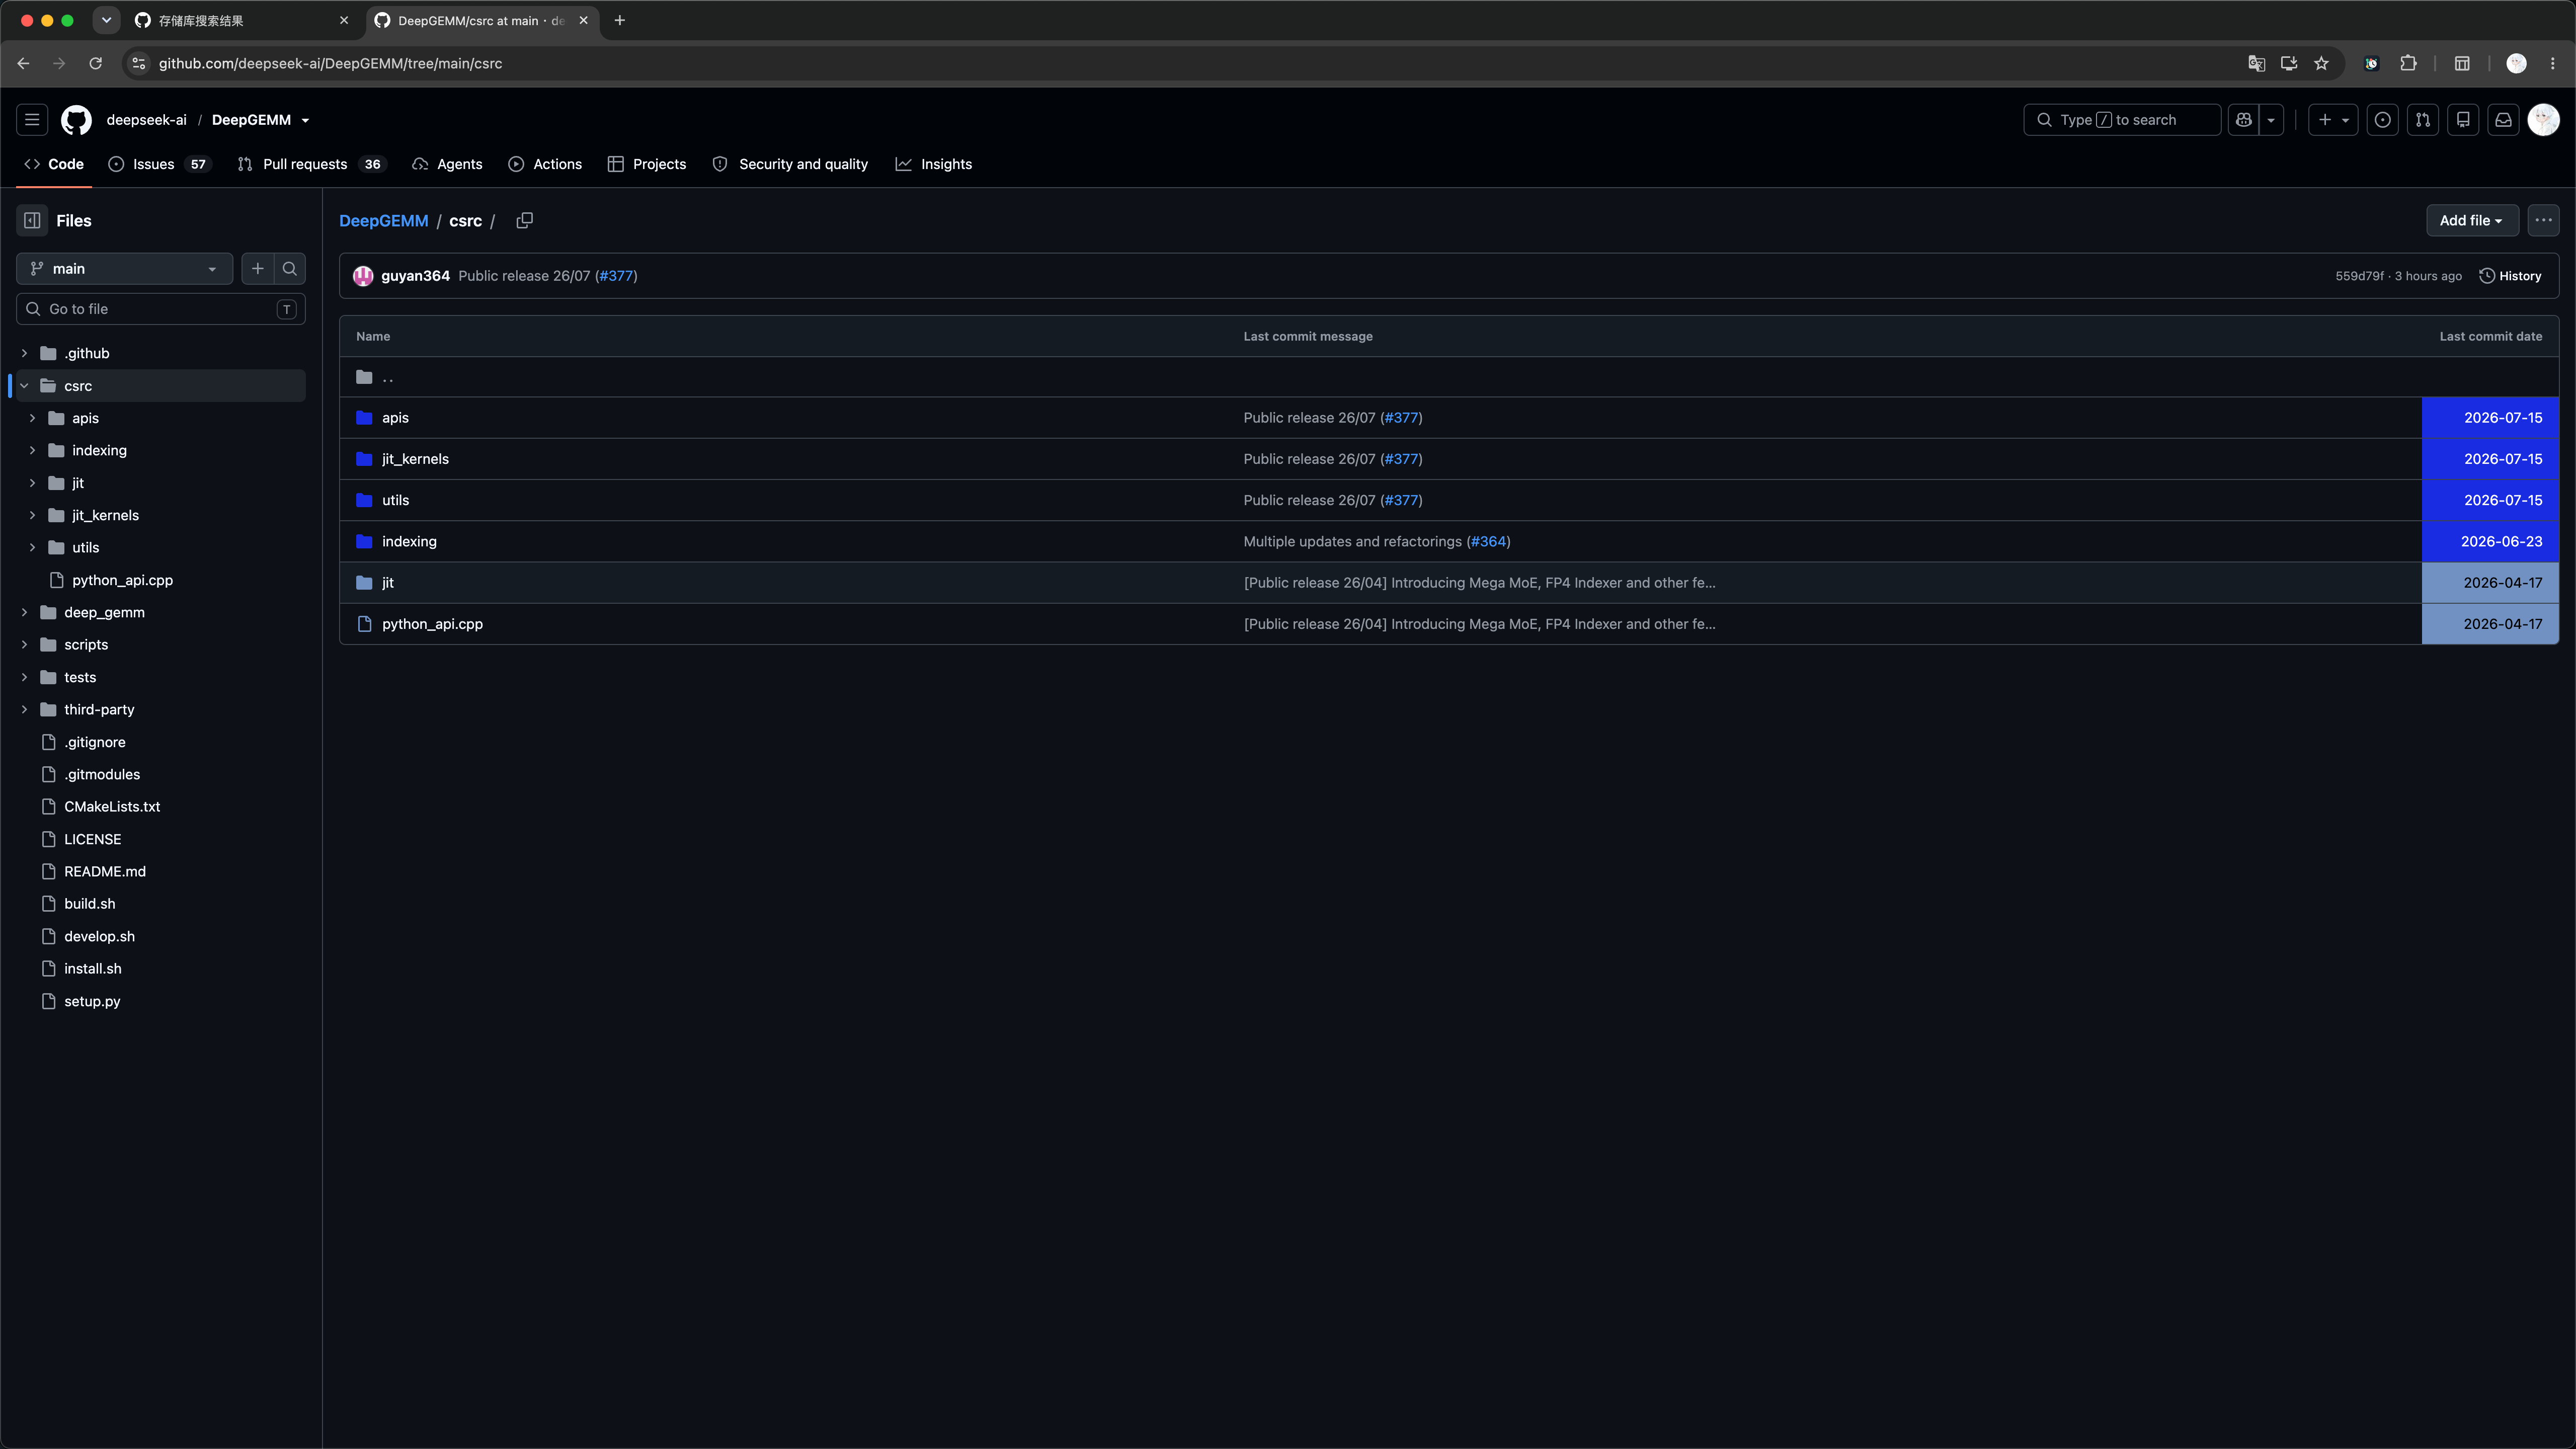Focus the browser address bar URL

(x=330, y=63)
